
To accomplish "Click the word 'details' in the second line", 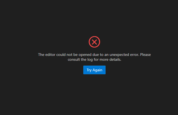I will (x=115, y=60).
